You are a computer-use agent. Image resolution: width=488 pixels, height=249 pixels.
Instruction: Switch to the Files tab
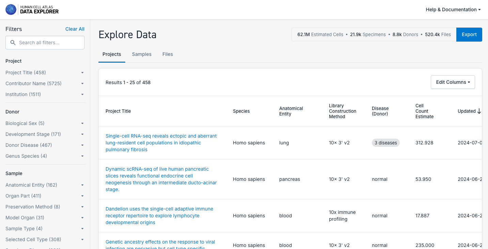point(168,54)
